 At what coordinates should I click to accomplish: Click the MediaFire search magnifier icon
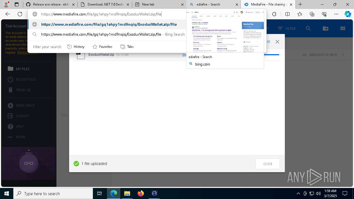click(x=308, y=28)
